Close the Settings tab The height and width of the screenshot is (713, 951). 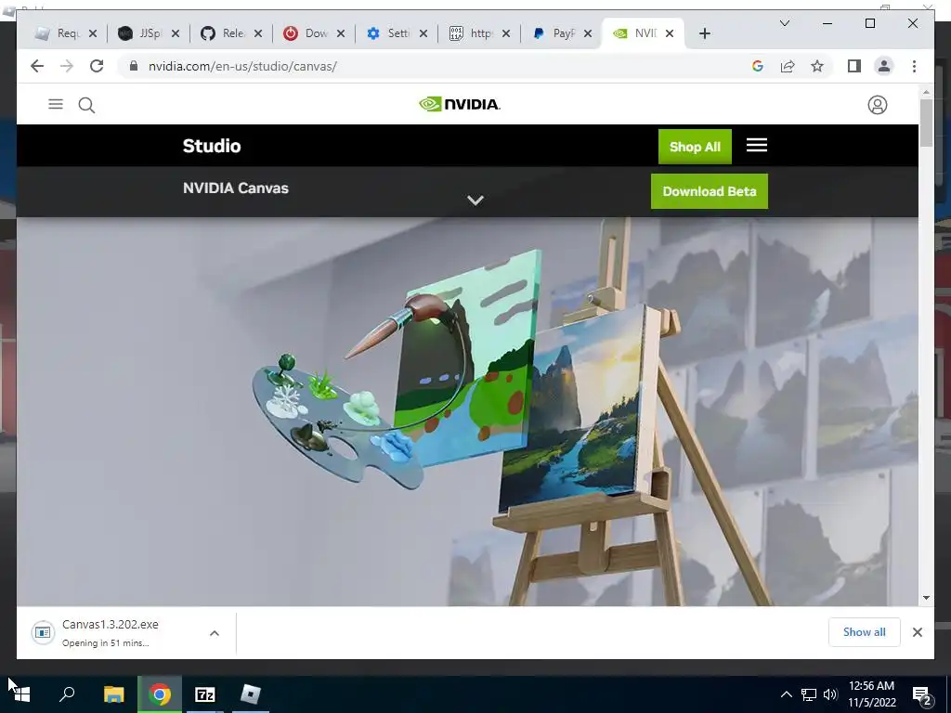click(x=423, y=33)
